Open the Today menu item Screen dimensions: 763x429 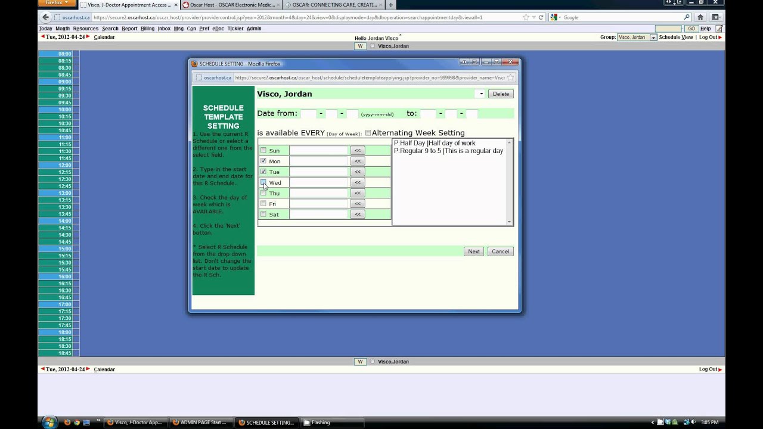tap(46, 29)
